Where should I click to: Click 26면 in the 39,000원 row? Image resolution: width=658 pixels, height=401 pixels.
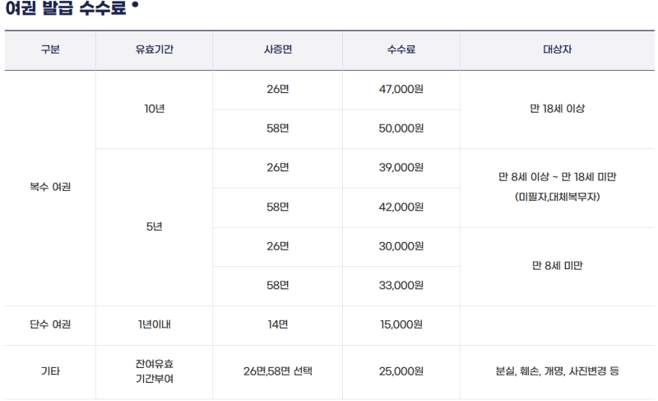point(278,167)
